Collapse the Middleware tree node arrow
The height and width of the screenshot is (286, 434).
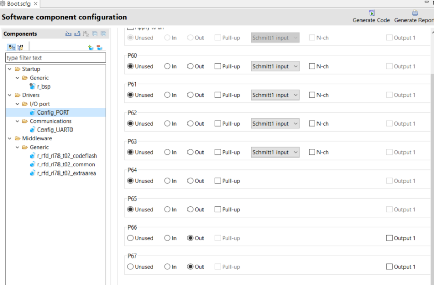pos(10,138)
